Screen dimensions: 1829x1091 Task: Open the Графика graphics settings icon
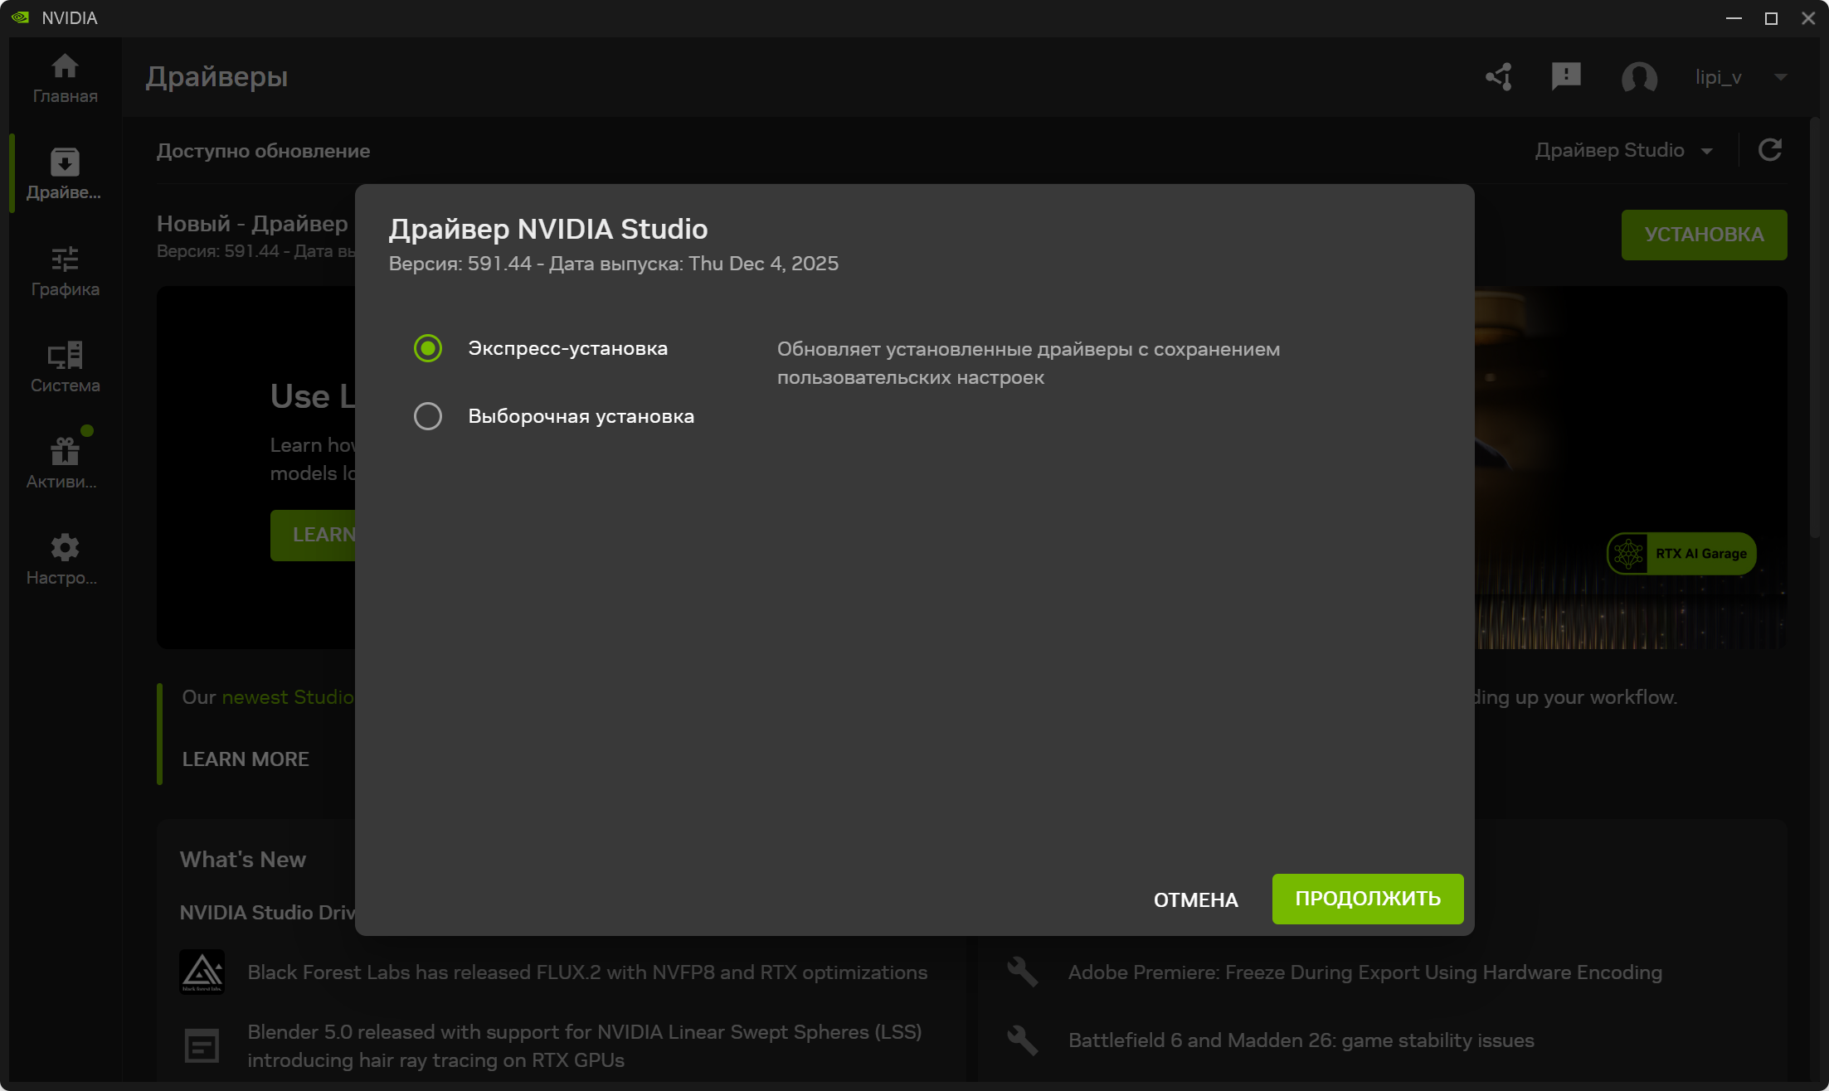pos(65,271)
